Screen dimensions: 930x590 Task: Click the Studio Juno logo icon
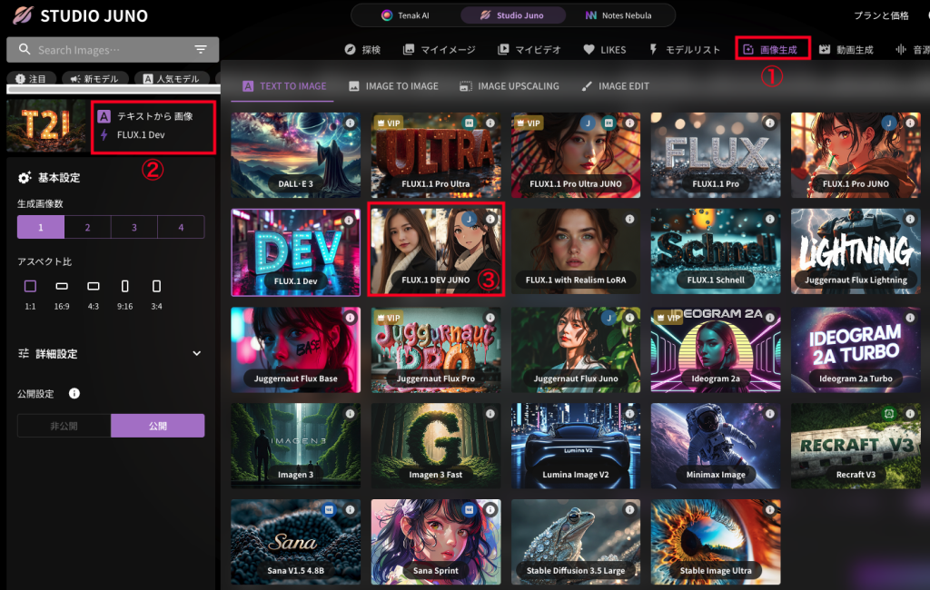coord(23,15)
